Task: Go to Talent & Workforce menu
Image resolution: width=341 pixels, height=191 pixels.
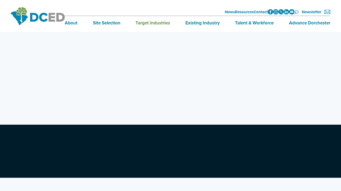Action: tap(254, 23)
